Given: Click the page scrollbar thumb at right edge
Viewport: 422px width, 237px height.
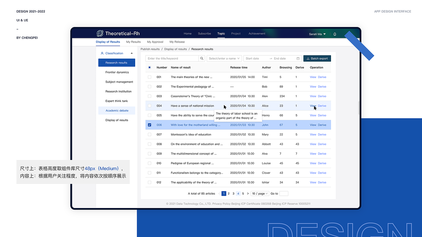Looking at the screenshot, I should (359, 108).
